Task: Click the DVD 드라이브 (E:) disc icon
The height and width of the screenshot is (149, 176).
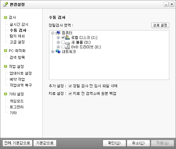Action: [x=67, y=47]
